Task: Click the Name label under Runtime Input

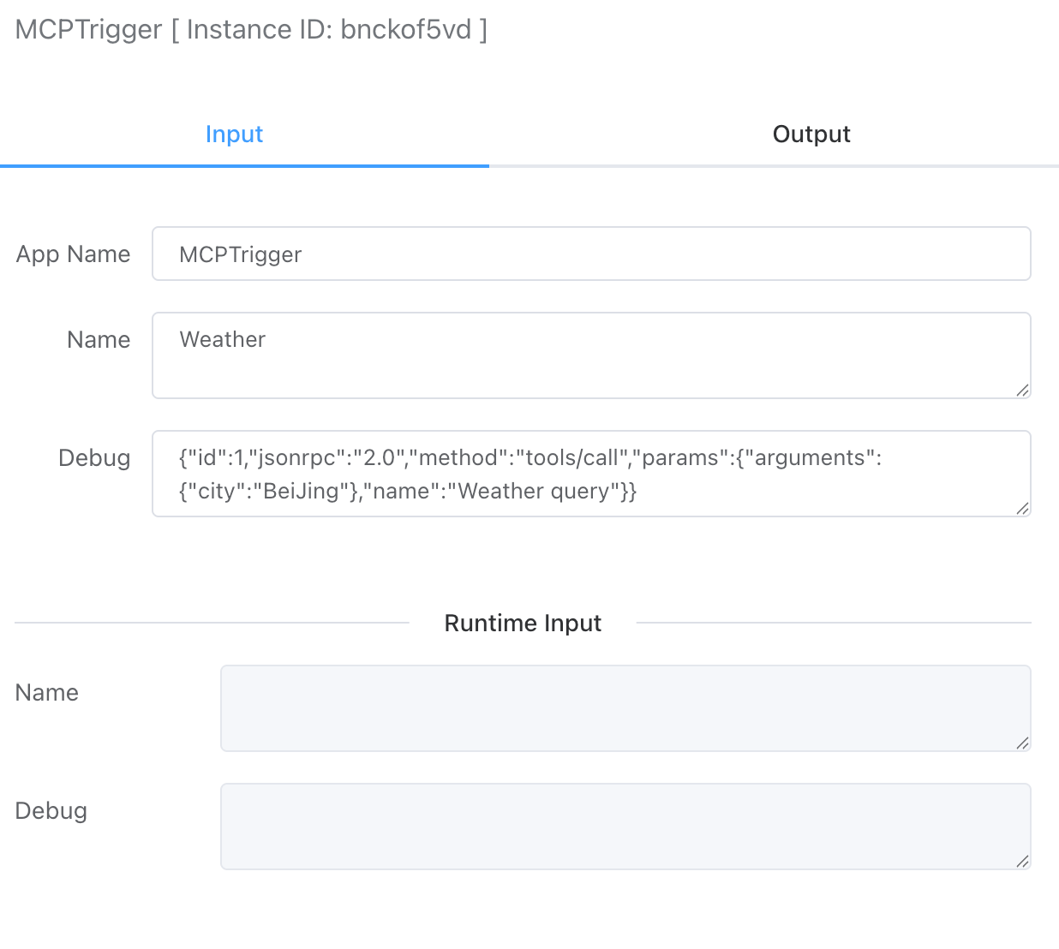Action: pyautogui.click(x=47, y=693)
